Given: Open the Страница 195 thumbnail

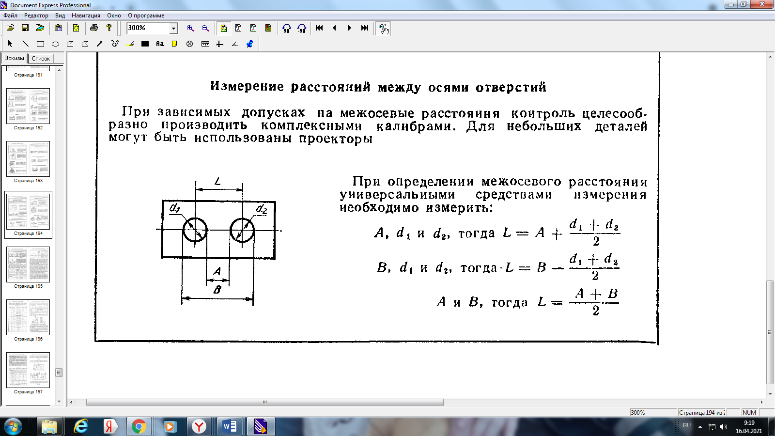Looking at the screenshot, I should (28, 265).
